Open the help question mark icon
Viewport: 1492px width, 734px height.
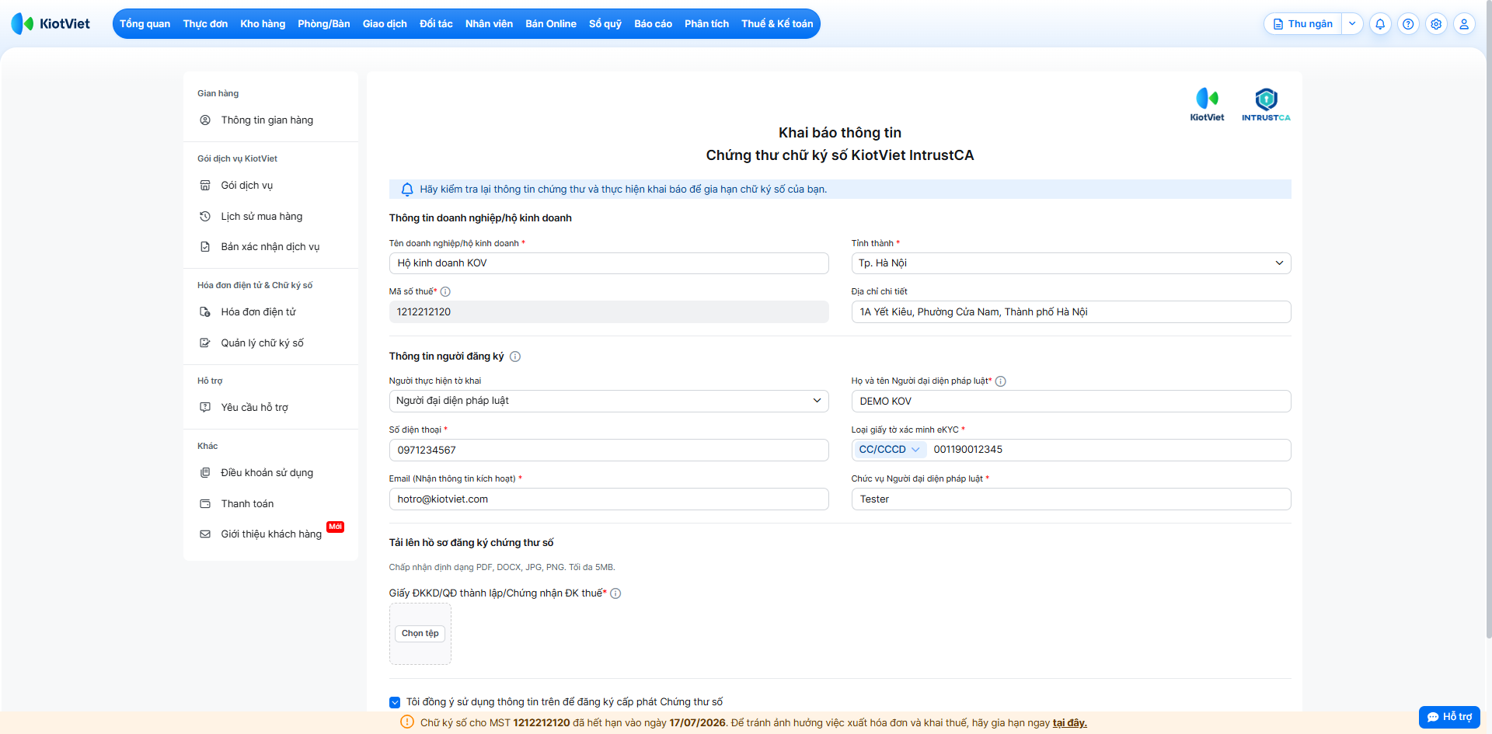[x=1408, y=24]
